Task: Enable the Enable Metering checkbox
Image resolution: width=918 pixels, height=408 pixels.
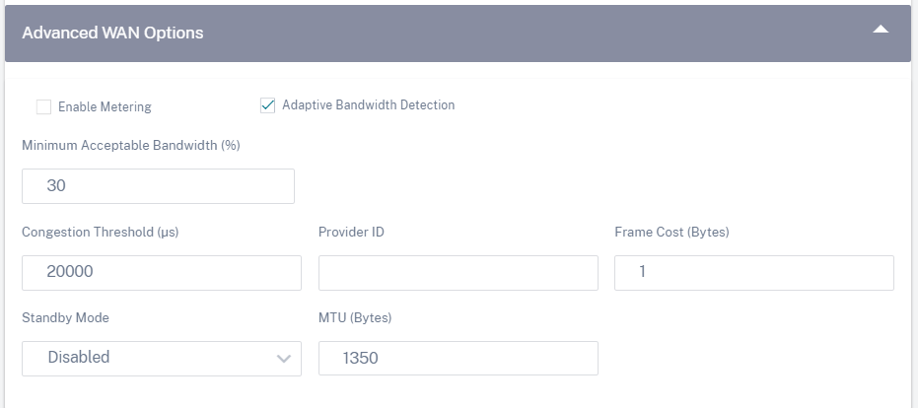Action: click(44, 107)
